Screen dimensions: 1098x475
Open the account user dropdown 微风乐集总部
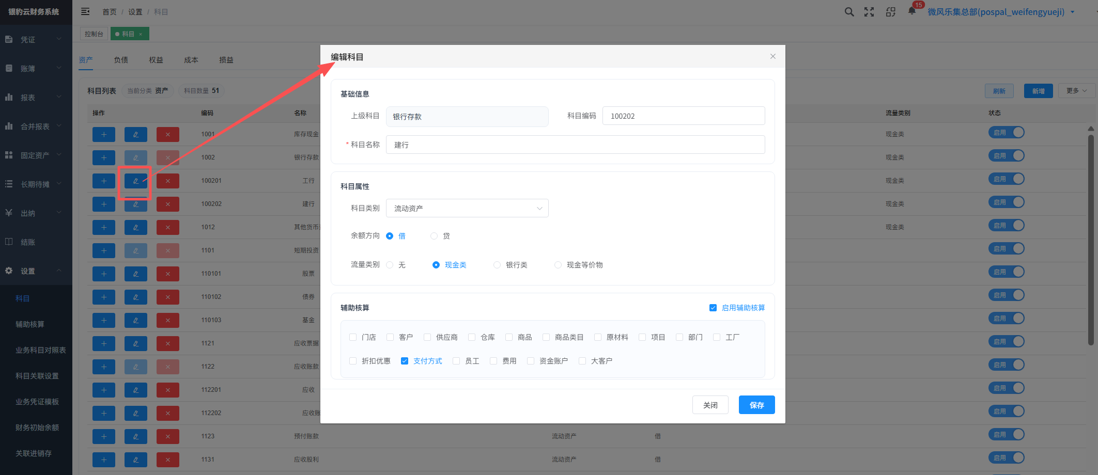click(1001, 12)
